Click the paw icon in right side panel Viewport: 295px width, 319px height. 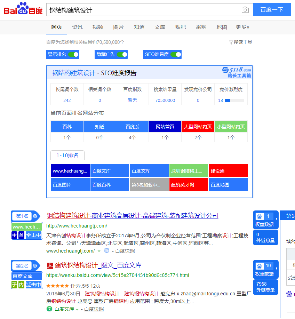(289, 294)
